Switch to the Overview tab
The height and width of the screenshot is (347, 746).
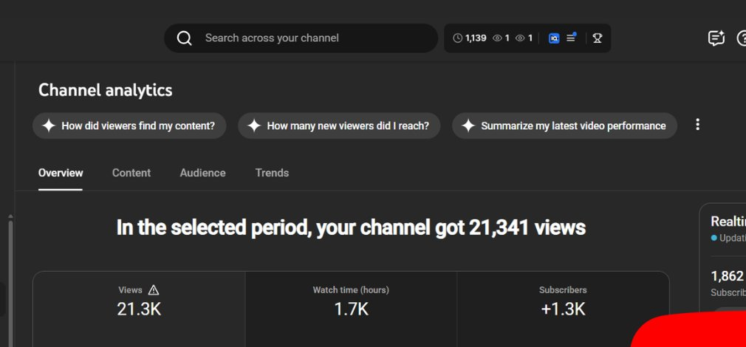tap(61, 173)
